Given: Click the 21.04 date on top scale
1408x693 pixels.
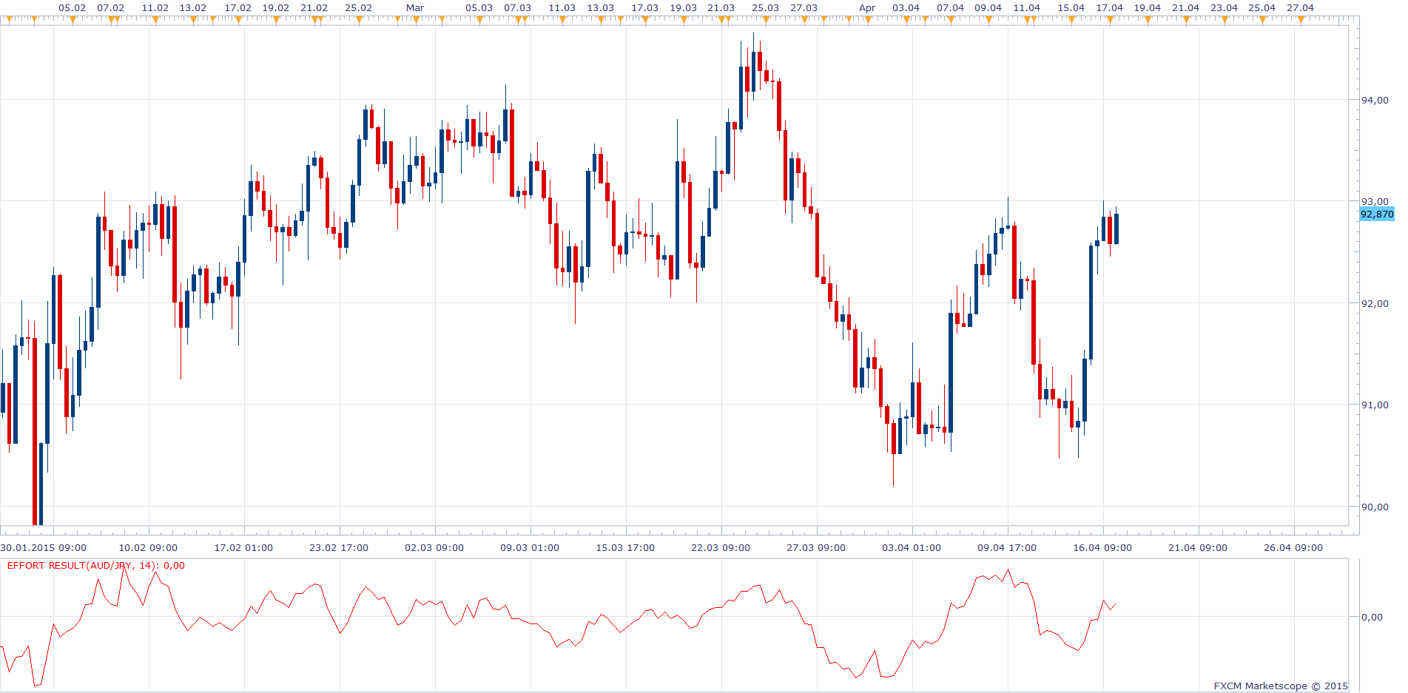Looking at the screenshot, I should click(1186, 8).
